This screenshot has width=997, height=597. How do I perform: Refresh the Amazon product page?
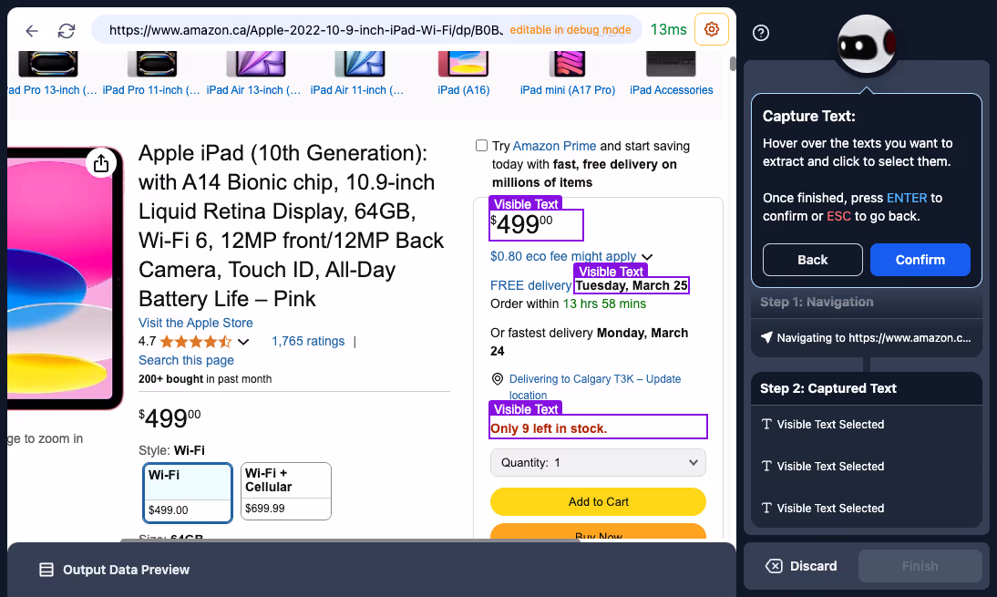pyautogui.click(x=66, y=28)
